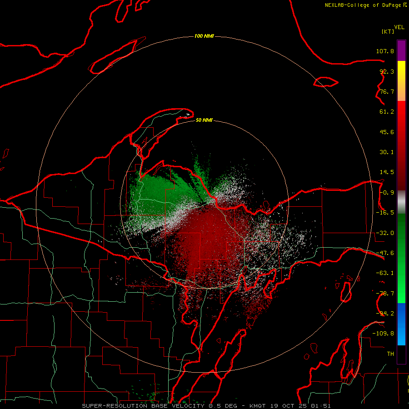Screen dimensions: 409x409
Task: Click the -63.1 velocity legend value
Action: click(385, 273)
